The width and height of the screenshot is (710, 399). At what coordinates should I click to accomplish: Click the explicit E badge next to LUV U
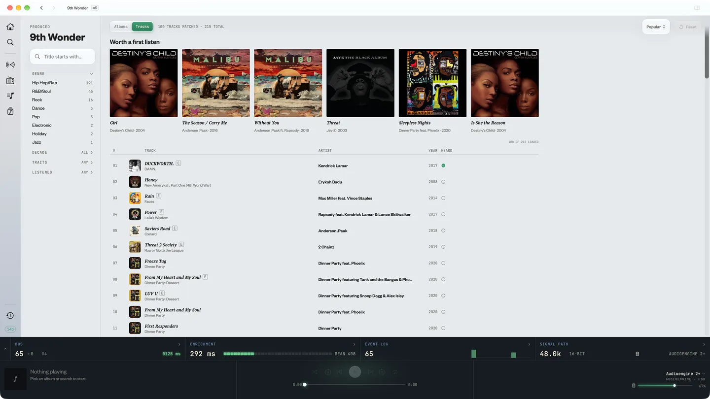tap(162, 293)
